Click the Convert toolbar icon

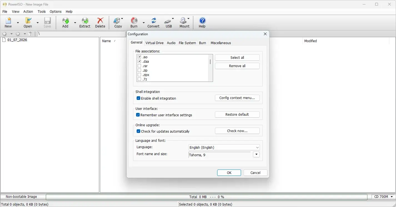(x=153, y=21)
